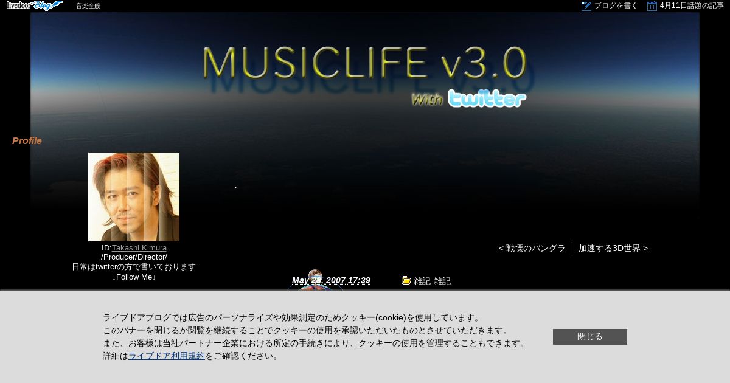
Task: Click the /Producer/Director/ text
Action: (x=134, y=257)
